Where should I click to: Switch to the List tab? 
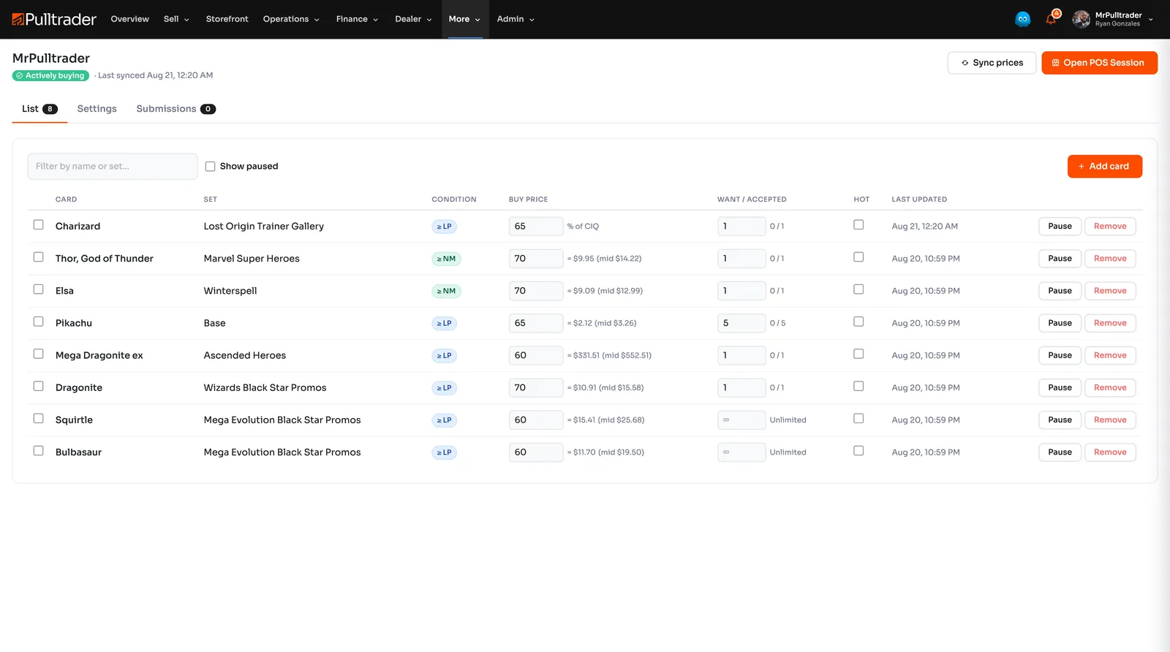click(x=39, y=109)
